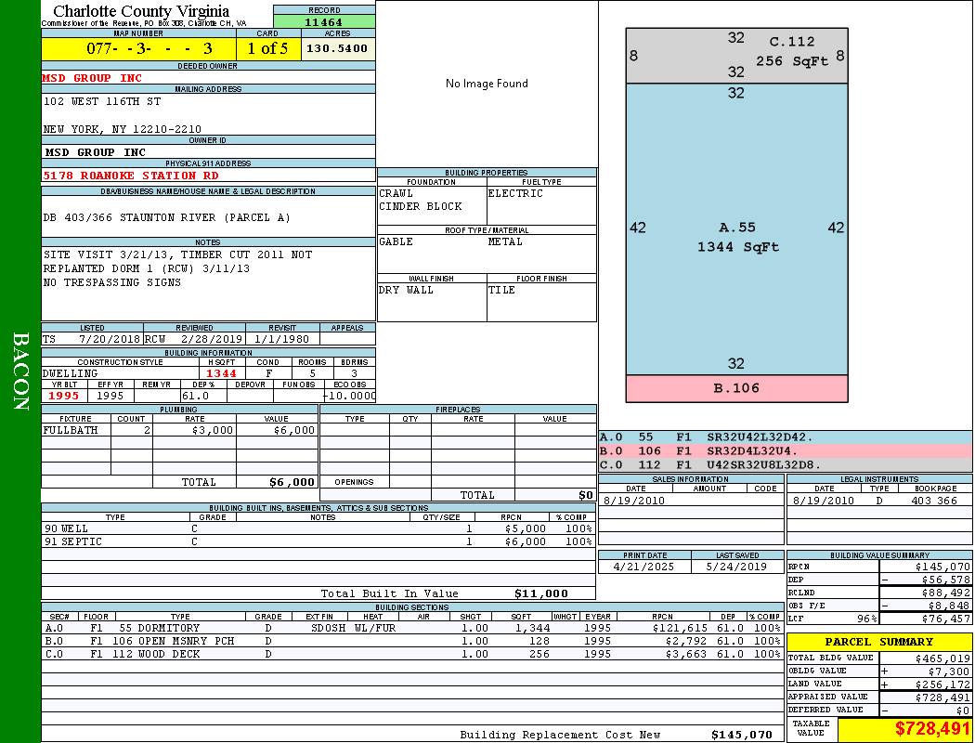The image size is (975, 743).
Task: Select the 90 WELL built-in row
Action: 318,529
